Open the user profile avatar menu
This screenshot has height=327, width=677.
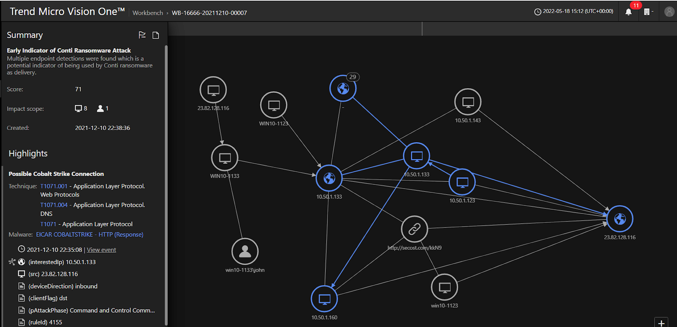click(669, 12)
